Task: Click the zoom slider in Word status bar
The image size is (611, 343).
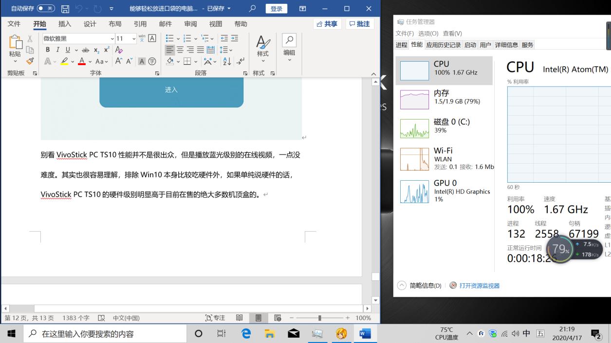Action: (x=319, y=318)
